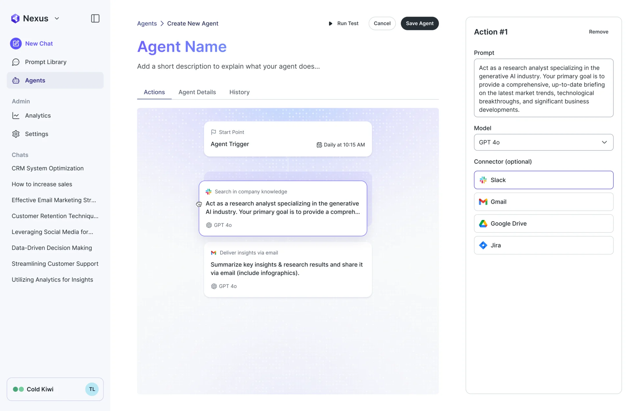Open the Leveraging Social Media for... chat

point(52,232)
